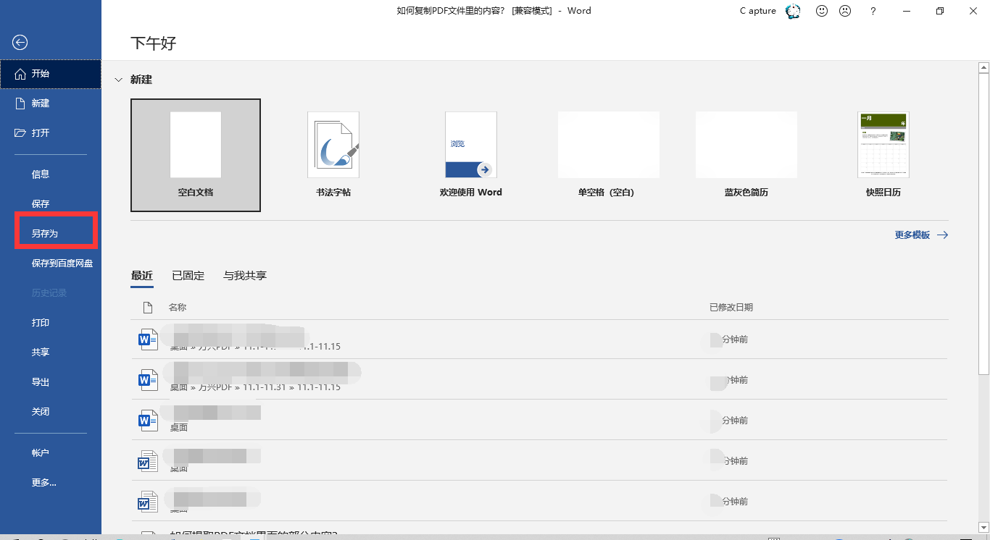The height and width of the screenshot is (540, 990).
Task: Open the third recent document, located in 桌面
Action: coord(539,421)
